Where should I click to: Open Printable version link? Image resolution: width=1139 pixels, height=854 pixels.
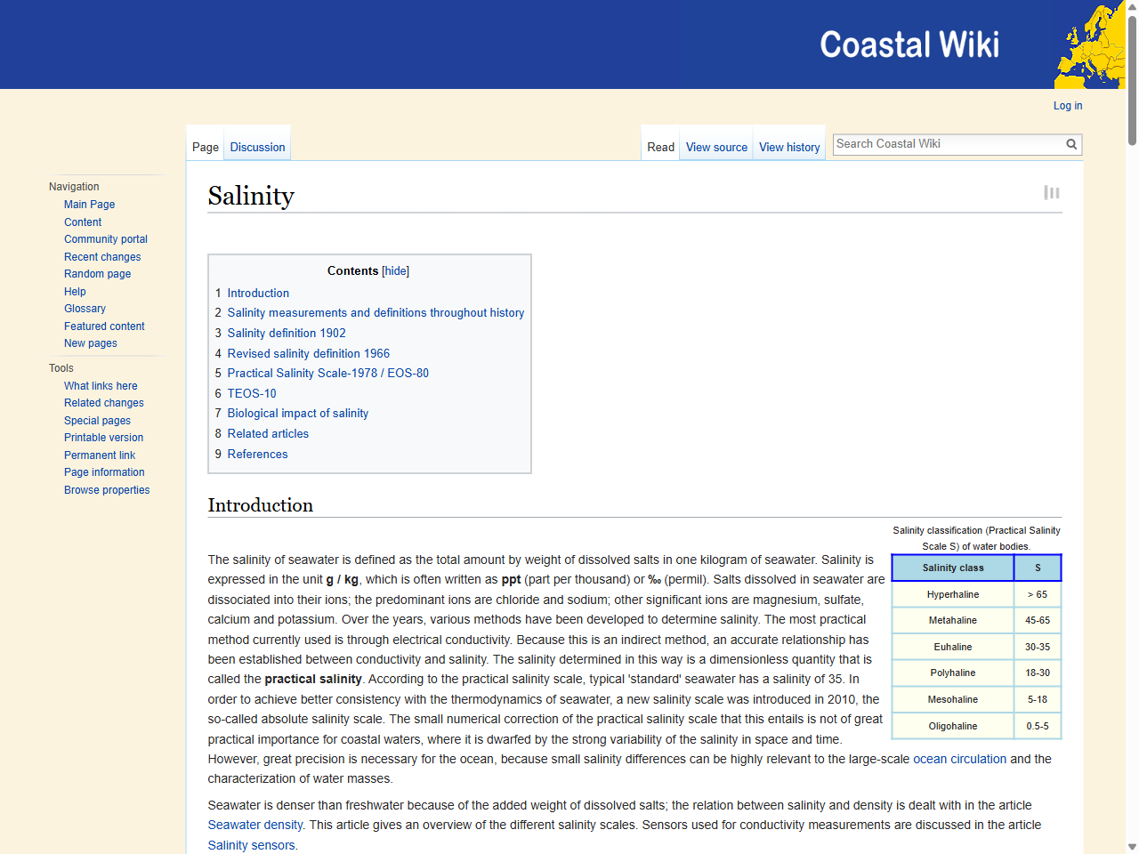click(x=103, y=438)
